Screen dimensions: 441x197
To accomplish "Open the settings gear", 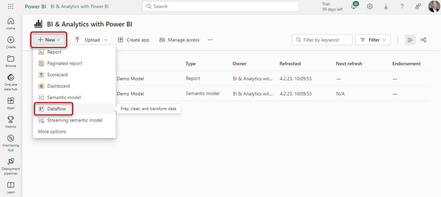I will click(x=370, y=6).
